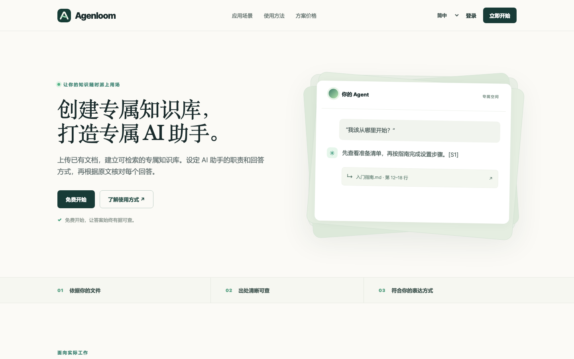574x359 pixels.
Task: Select the 01 依据你的文件 item
Action: 79,290
